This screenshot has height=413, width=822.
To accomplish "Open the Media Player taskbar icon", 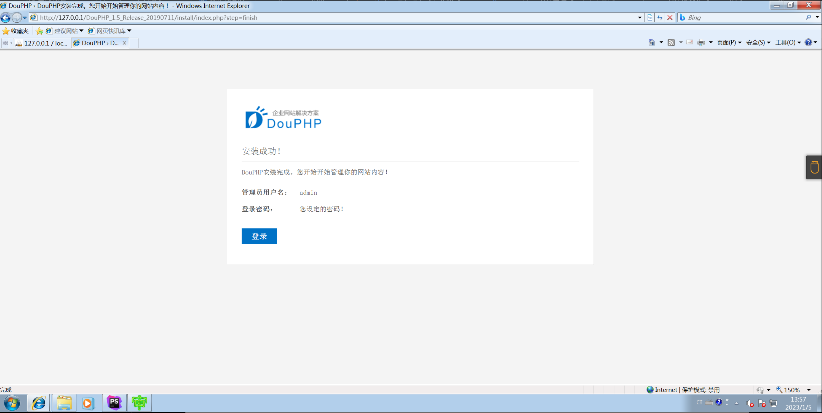I will [88, 403].
